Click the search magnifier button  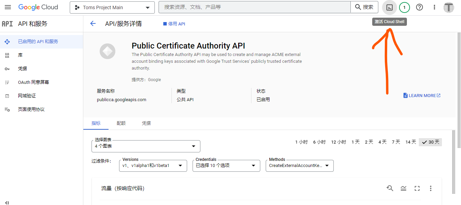[x=364, y=7]
